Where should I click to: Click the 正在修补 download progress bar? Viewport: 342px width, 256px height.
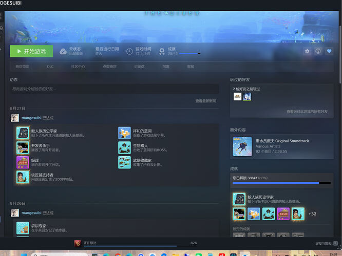140,246
